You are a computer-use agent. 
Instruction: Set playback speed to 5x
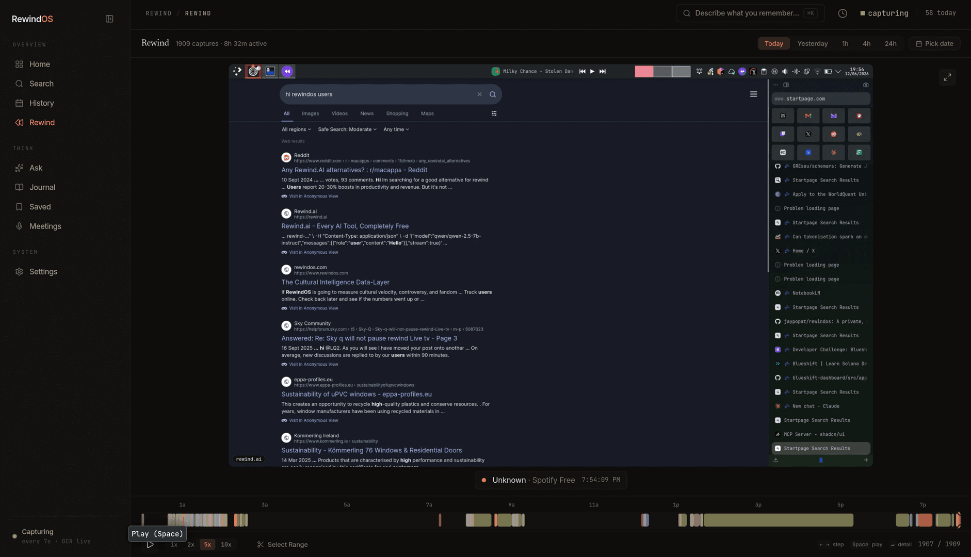pos(207,545)
